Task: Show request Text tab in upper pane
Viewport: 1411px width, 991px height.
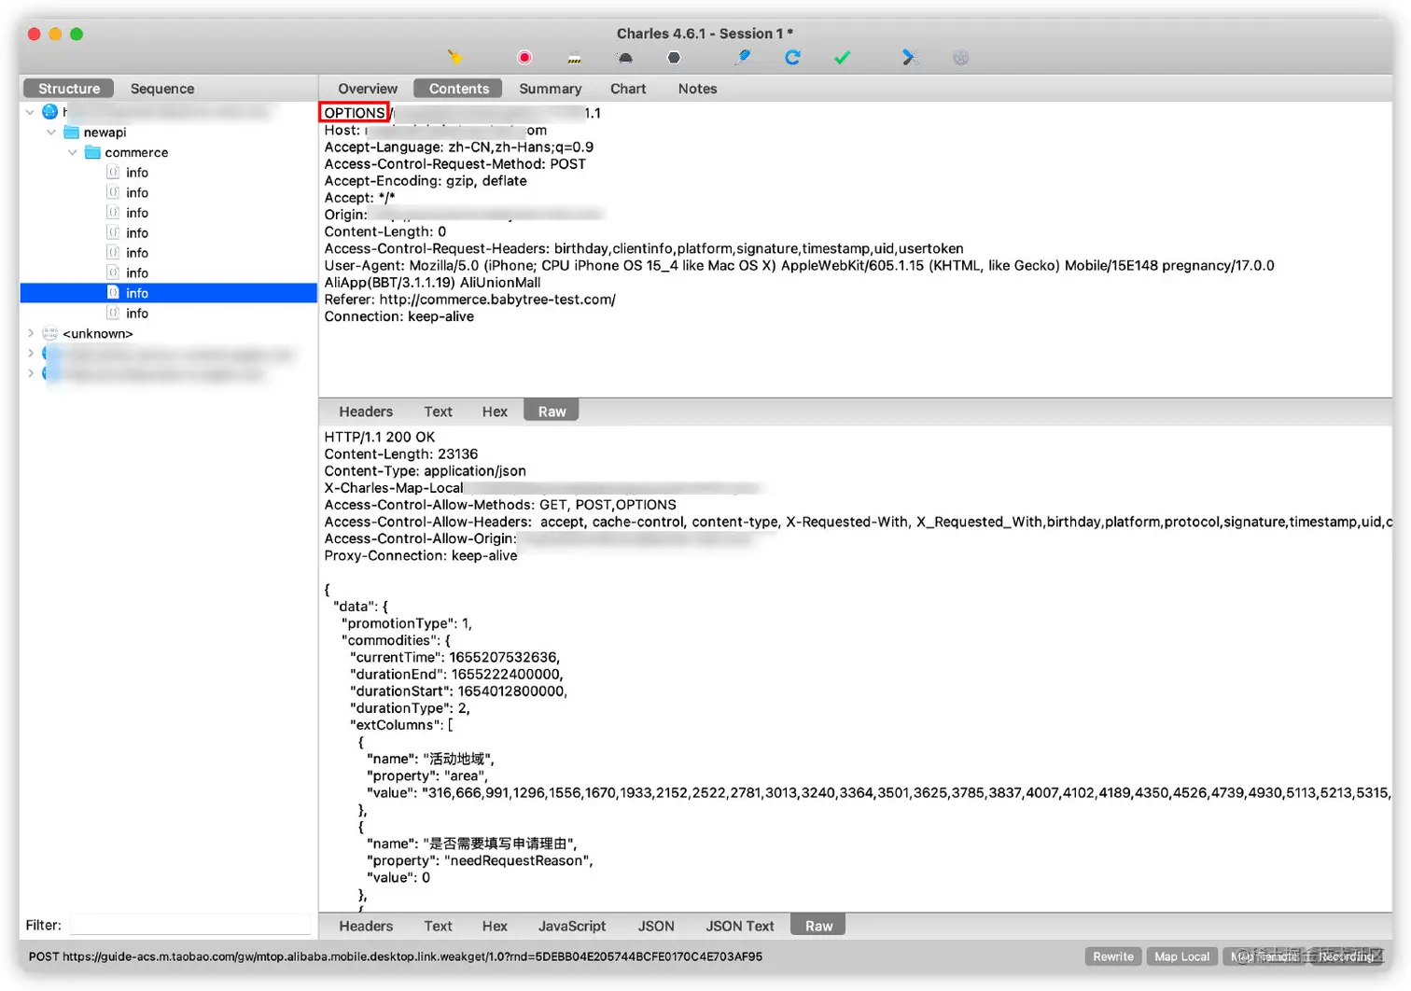Action: [438, 412]
